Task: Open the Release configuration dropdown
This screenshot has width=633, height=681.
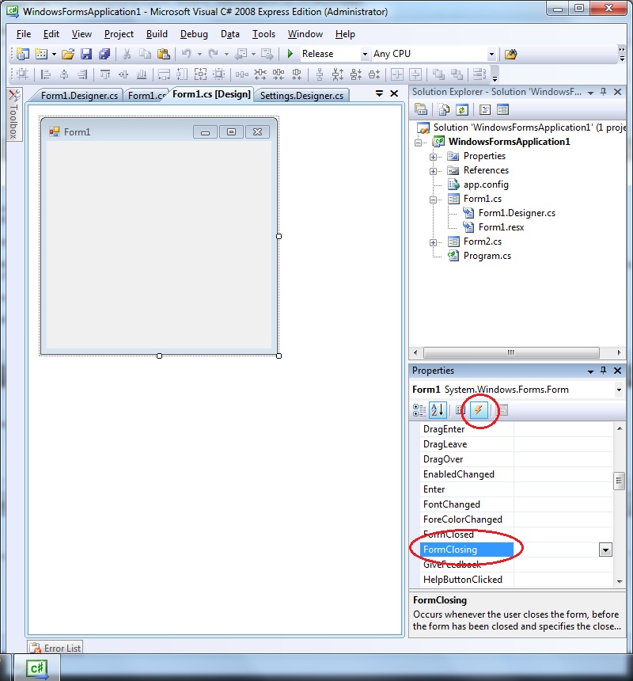Action: pyautogui.click(x=365, y=55)
